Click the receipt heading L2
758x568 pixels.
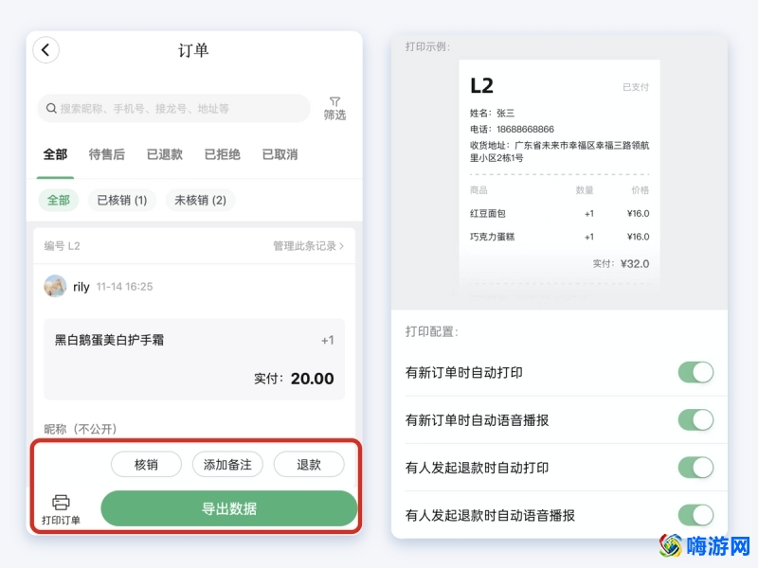[x=481, y=85]
